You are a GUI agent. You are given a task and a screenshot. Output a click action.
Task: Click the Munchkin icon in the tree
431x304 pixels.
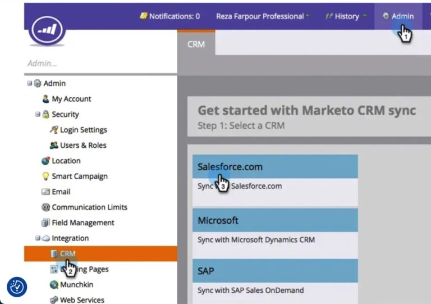click(x=54, y=285)
